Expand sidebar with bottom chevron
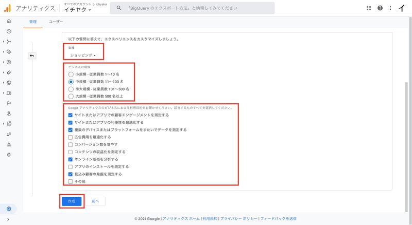412x225 pixels. tap(8, 219)
